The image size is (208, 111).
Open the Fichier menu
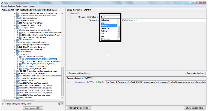(4, 6)
